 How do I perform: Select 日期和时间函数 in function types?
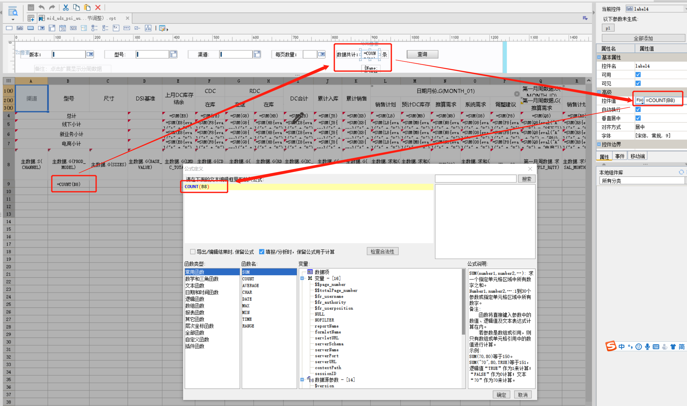point(202,292)
